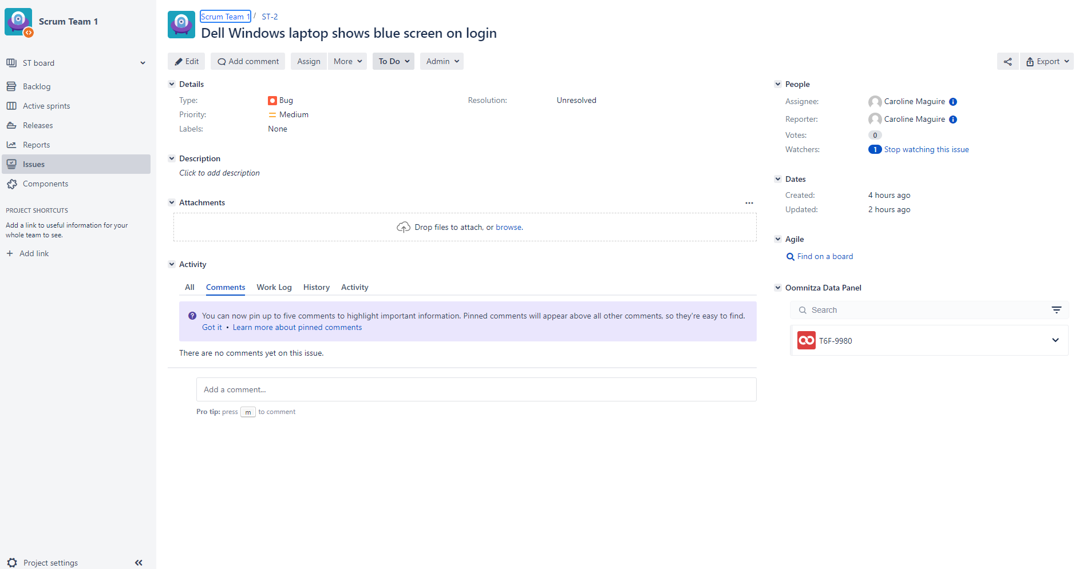Open the To Do status dropdown
This screenshot has height=569, width=1083.
point(394,62)
